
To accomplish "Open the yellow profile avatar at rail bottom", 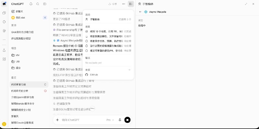I will tap(4, 124).
